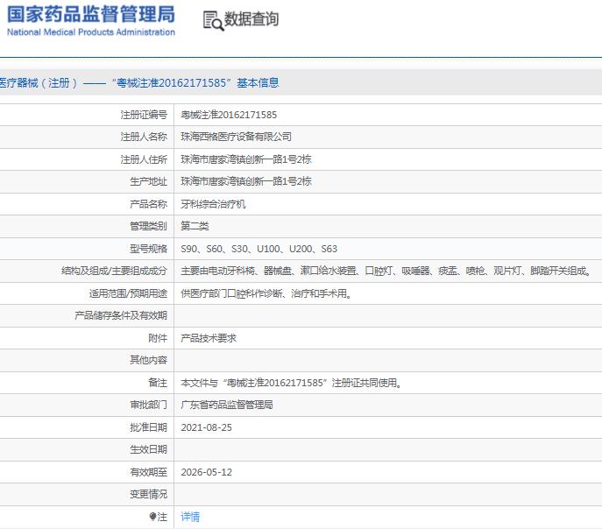Screen dimensions: 602x529
Task: Click the bulb icon beside 注
Action: 152,517
